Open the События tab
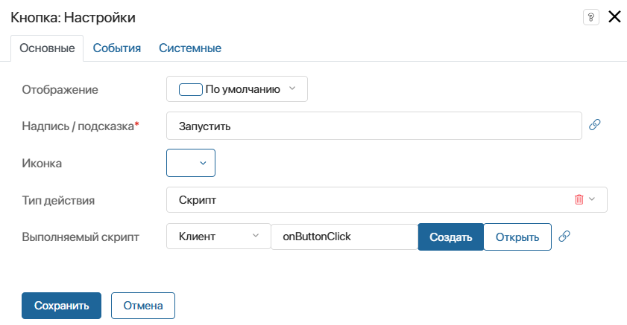 117,48
